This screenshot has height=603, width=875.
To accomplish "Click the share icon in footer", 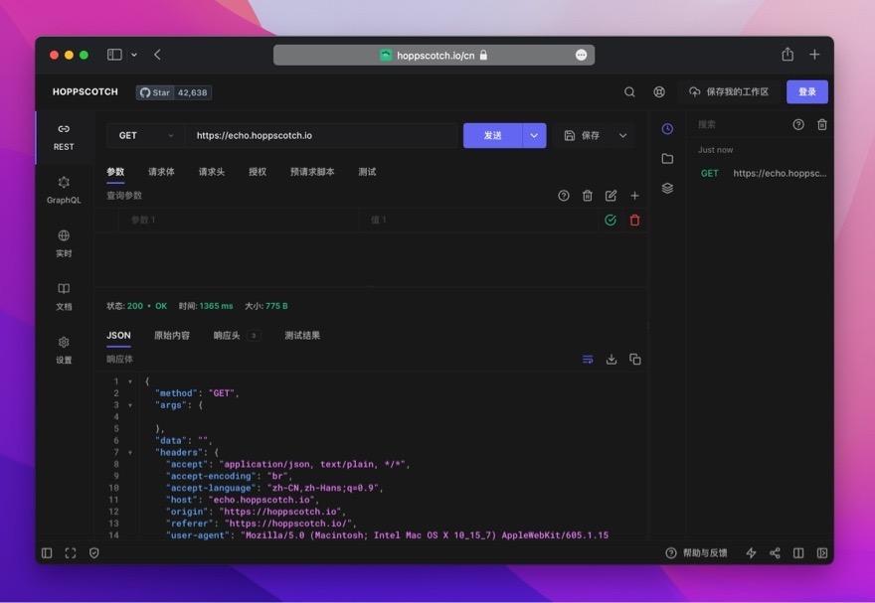I will click(x=776, y=553).
